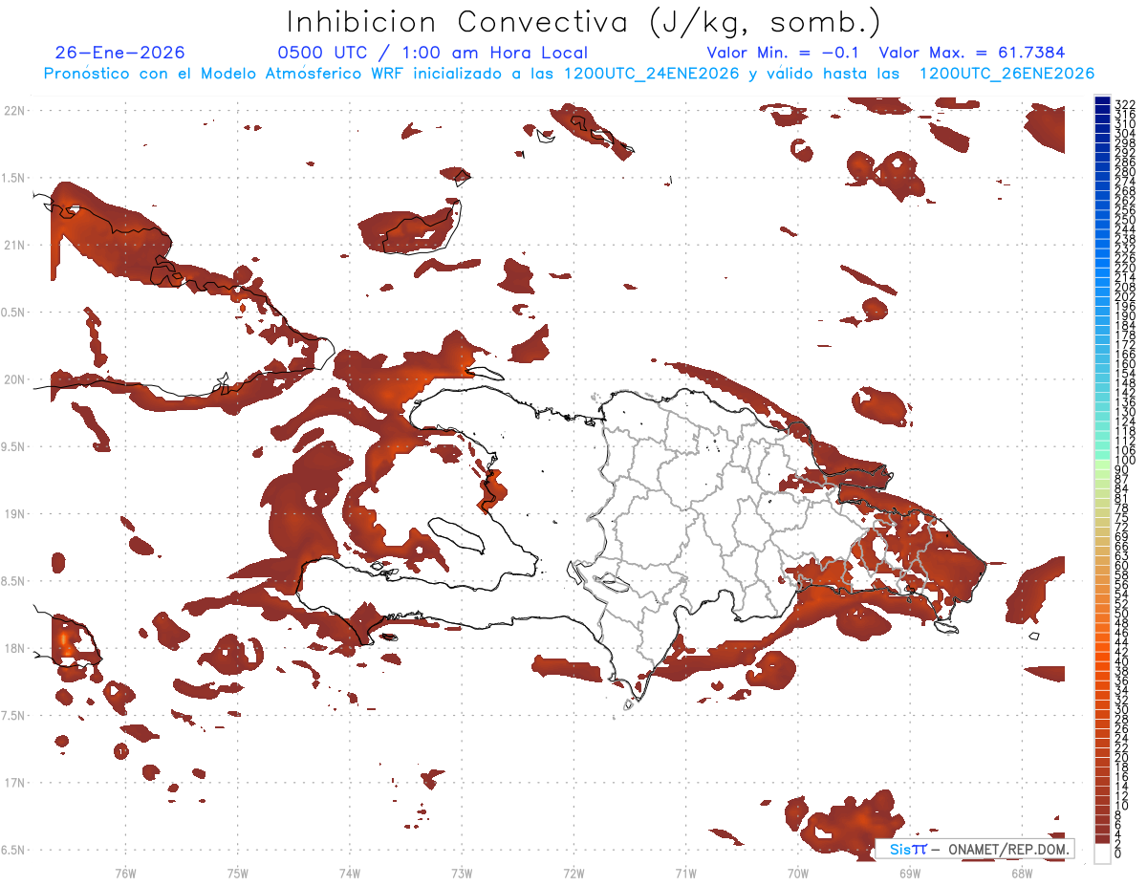1147x886 pixels.
Task: Click the 74W longitude label
Action: (349, 873)
